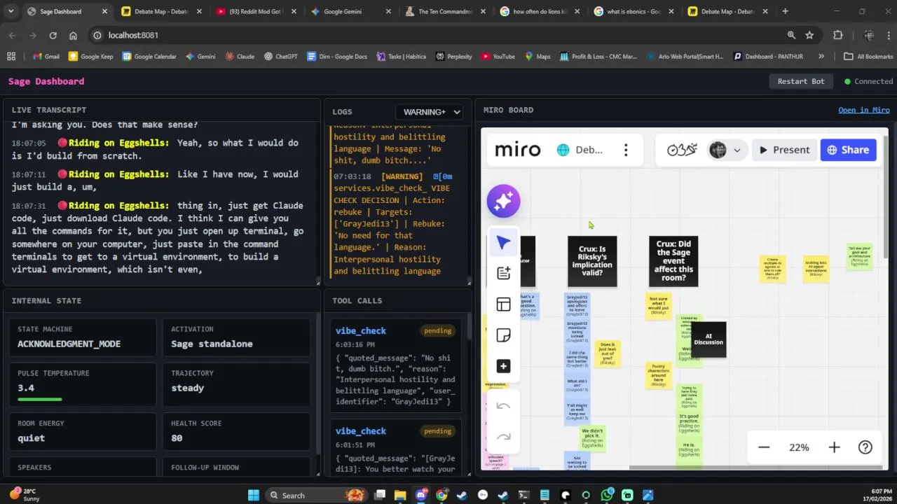The image size is (897, 504).
Task: Select the Miro sticky note tool
Action: point(503,335)
